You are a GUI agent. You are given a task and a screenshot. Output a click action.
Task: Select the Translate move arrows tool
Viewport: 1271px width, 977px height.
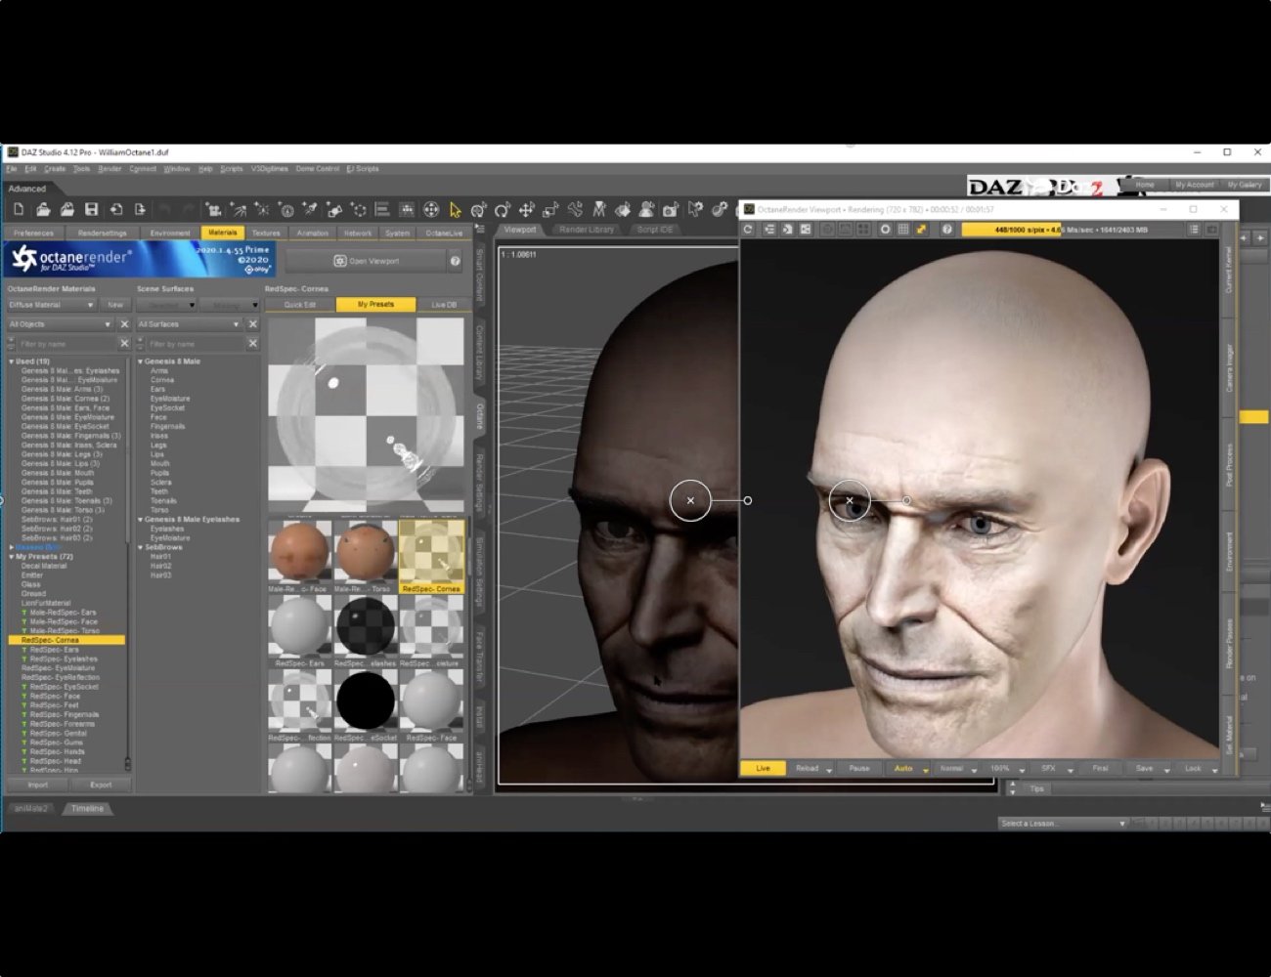[527, 209]
